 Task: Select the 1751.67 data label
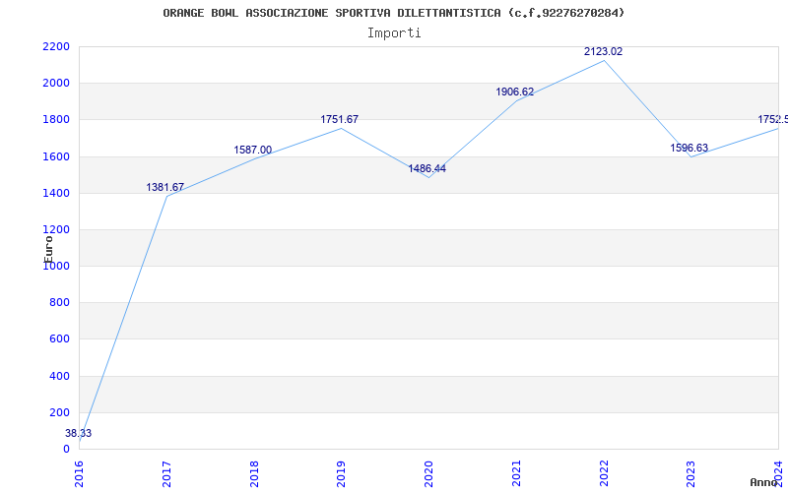coord(340,119)
